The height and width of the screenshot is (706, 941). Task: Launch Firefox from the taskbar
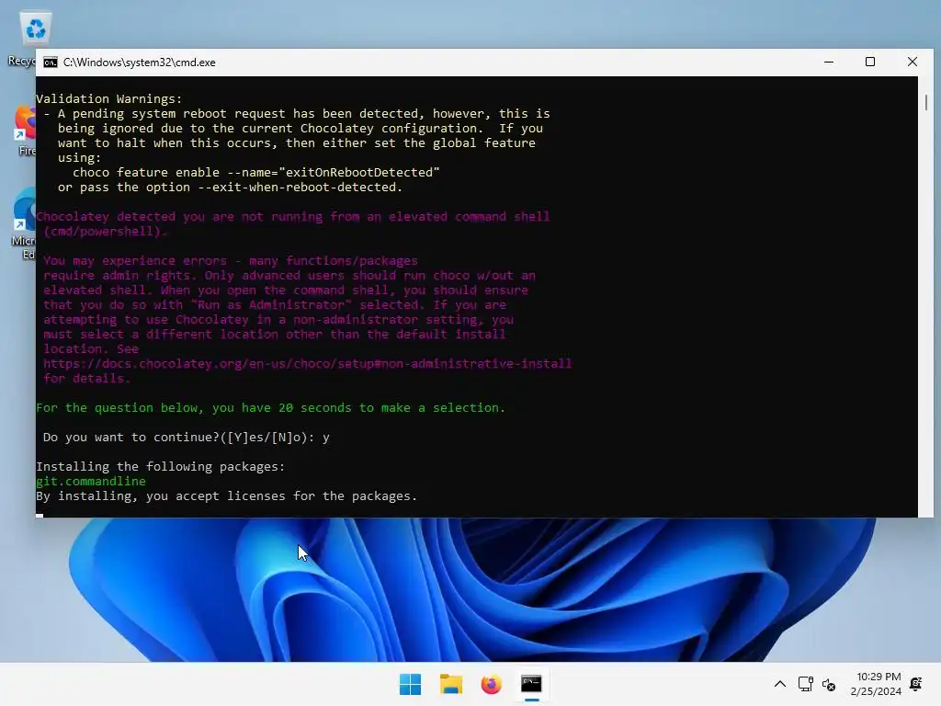[491, 684]
